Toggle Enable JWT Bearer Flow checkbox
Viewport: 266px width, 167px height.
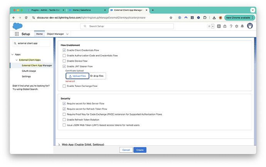(64, 66)
